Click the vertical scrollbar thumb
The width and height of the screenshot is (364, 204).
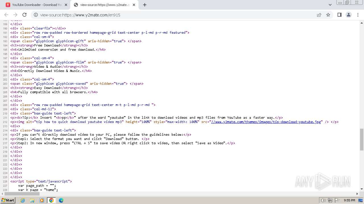coord(362,139)
